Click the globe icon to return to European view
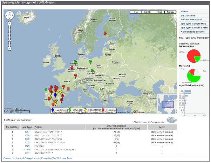Image resolution: width=211 pixels, height=163 pixels. 171,120
